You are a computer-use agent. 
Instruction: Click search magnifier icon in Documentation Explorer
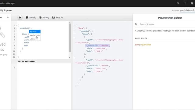tap(136, 24)
